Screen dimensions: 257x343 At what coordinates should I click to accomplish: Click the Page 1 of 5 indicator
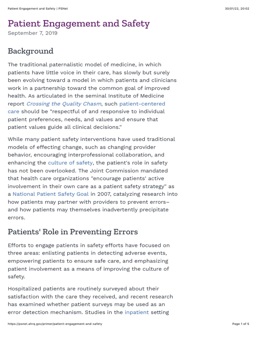coord(241,324)
